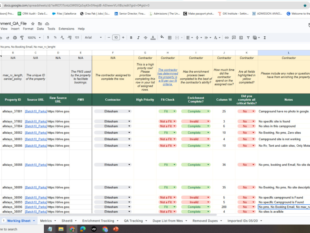This screenshot has height=233, width=310.
Task: Open the Arial font dropdown
Action: point(93,38)
